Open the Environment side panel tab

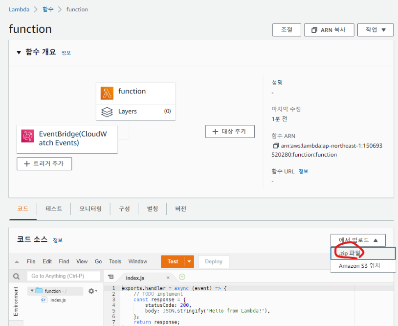pyautogui.click(x=16, y=302)
